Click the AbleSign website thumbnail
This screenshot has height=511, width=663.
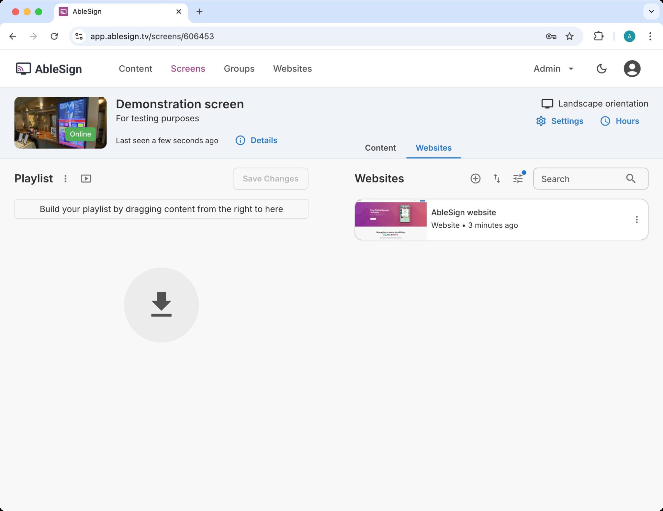[391, 220]
